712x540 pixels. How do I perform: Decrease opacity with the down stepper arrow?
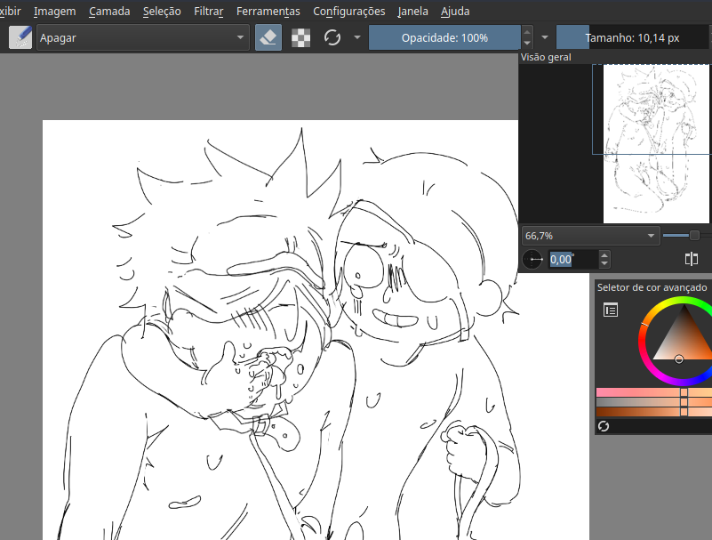click(x=527, y=44)
